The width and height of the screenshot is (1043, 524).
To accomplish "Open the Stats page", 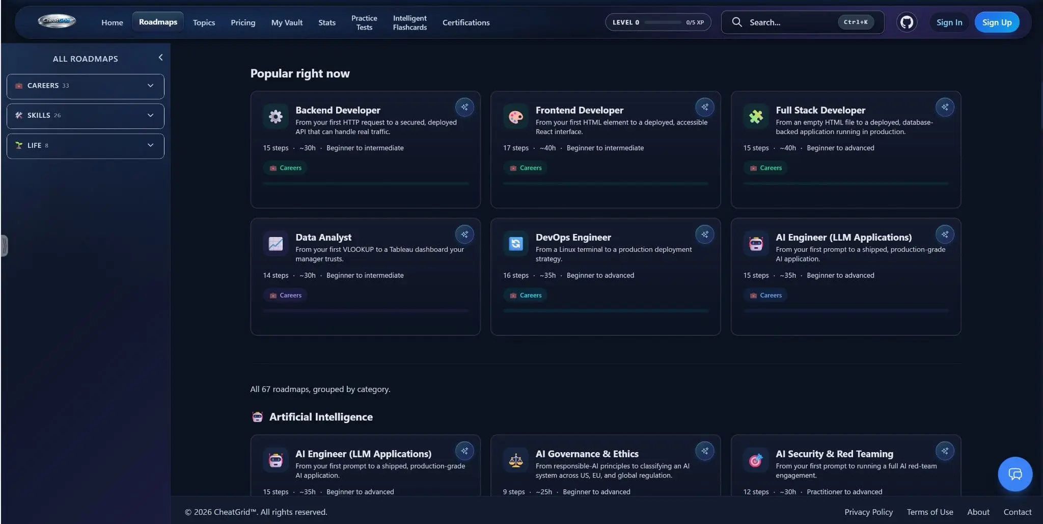I will tap(327, 22).
